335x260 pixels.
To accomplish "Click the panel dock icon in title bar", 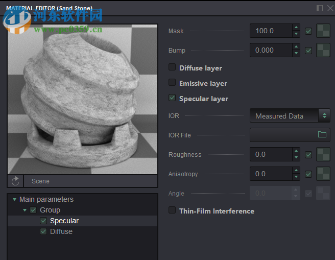I will (x=320, y=8).
